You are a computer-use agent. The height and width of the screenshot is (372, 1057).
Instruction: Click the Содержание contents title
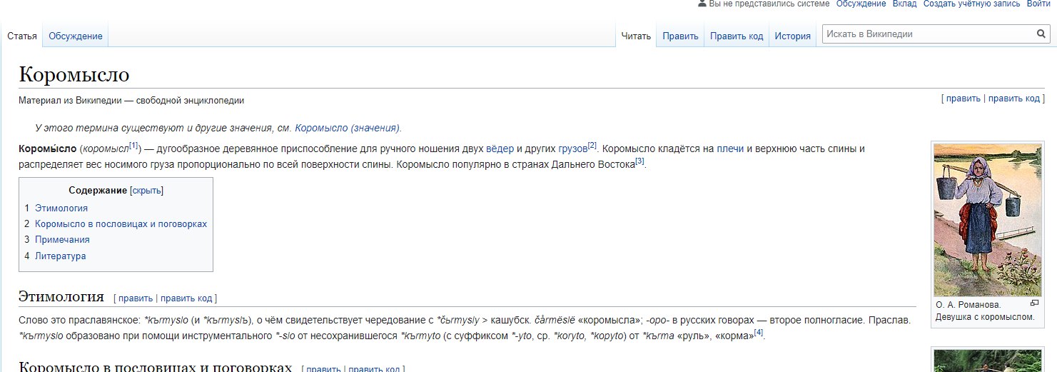[98, 191]
